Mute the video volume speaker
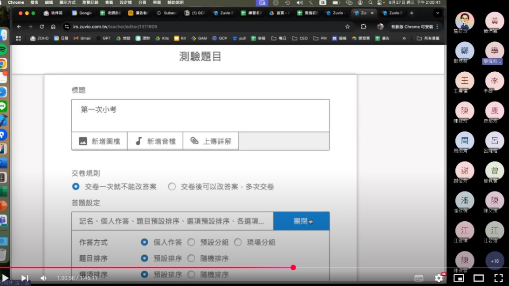This screenshot has width=509, height=286. click(x=43, y=278)
